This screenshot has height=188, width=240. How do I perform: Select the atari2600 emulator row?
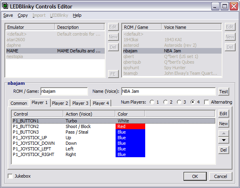(55, 40)
